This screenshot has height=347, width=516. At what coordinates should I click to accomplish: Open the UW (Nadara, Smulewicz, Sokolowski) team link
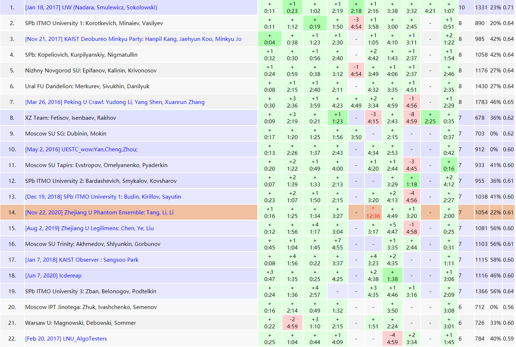pos(91,8)
